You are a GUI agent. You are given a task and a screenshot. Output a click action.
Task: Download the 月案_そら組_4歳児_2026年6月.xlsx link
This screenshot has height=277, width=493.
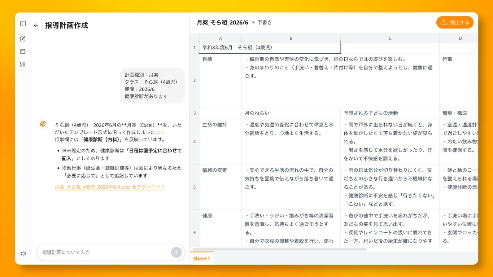click(x=110, y=187)
